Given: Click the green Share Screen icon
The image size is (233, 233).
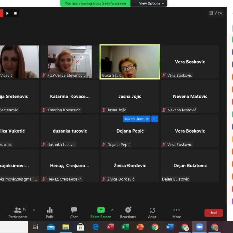Looking at the screenshot, I should pyautogui.click(x=101, y=210).
